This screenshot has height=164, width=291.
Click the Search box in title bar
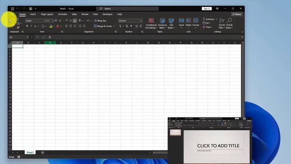coord(127,9)
